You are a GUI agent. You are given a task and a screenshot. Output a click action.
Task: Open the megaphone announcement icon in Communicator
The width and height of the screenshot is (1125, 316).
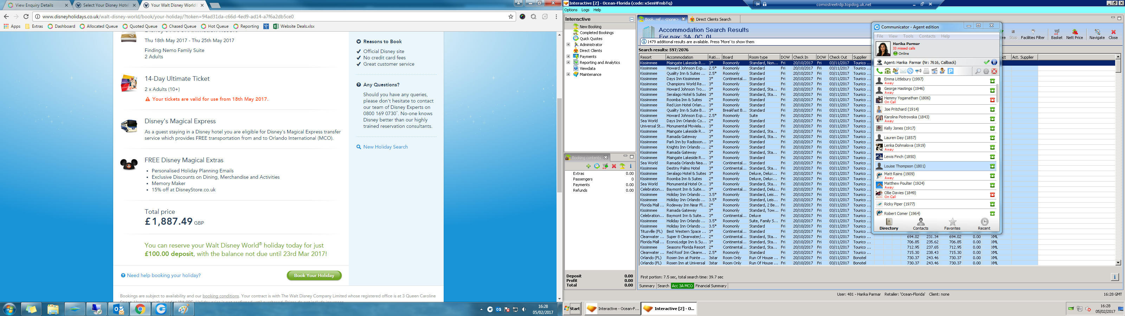tap(918, 71)
